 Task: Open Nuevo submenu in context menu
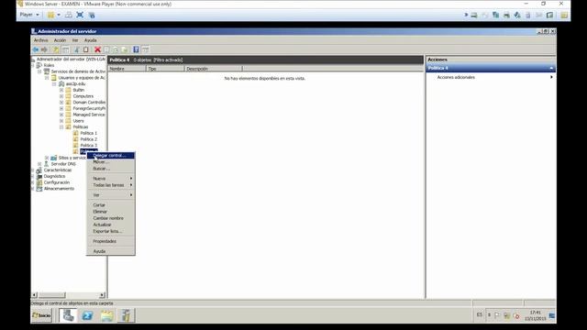point(111,179)
